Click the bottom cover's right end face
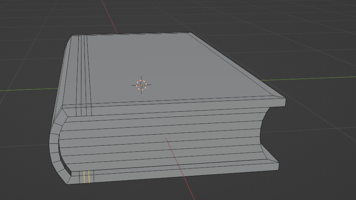Image resolution: width=356 pixels, height=200 pixels. (x=278, y=167)
